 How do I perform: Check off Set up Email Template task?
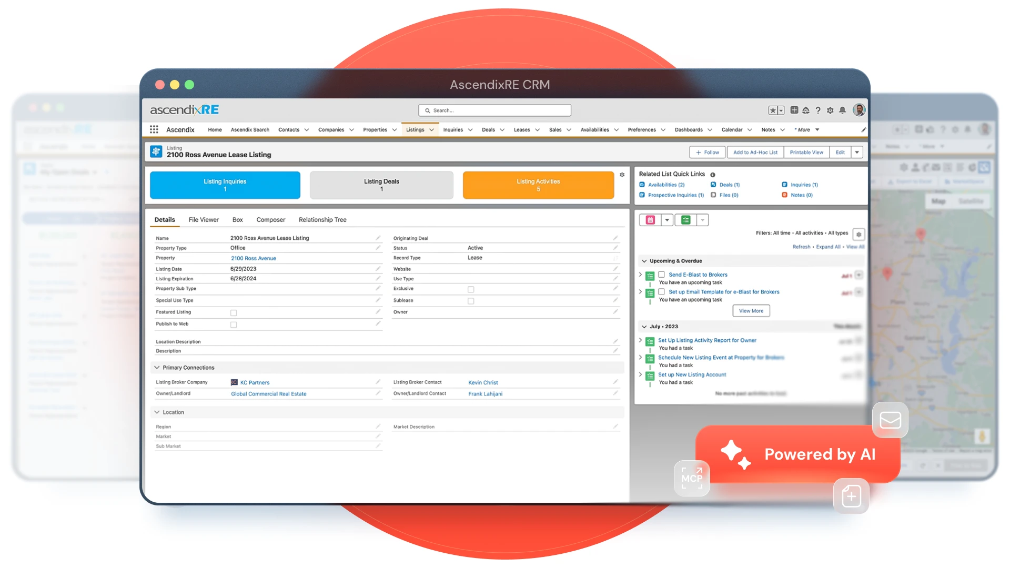point(661,291)
